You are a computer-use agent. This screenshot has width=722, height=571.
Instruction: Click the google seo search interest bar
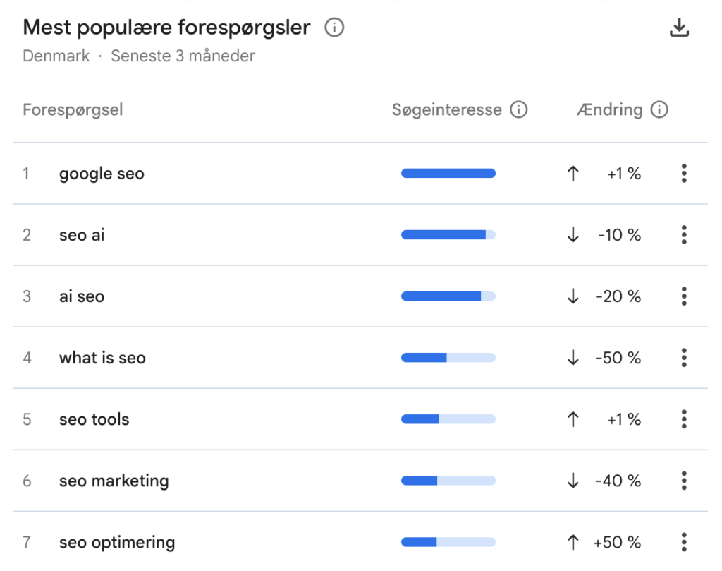click(448, 174)
